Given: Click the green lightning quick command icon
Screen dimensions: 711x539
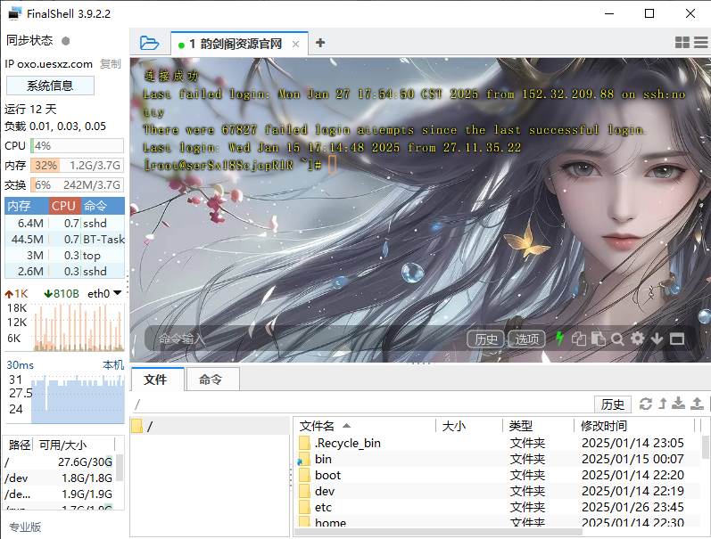Looking at the screenshot, I should pos(559,339).
